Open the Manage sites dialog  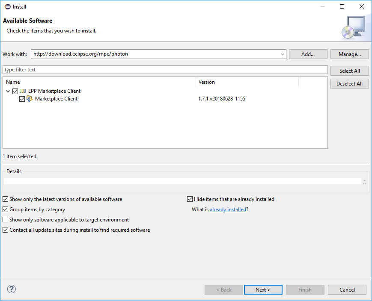(x=349, y=54)
